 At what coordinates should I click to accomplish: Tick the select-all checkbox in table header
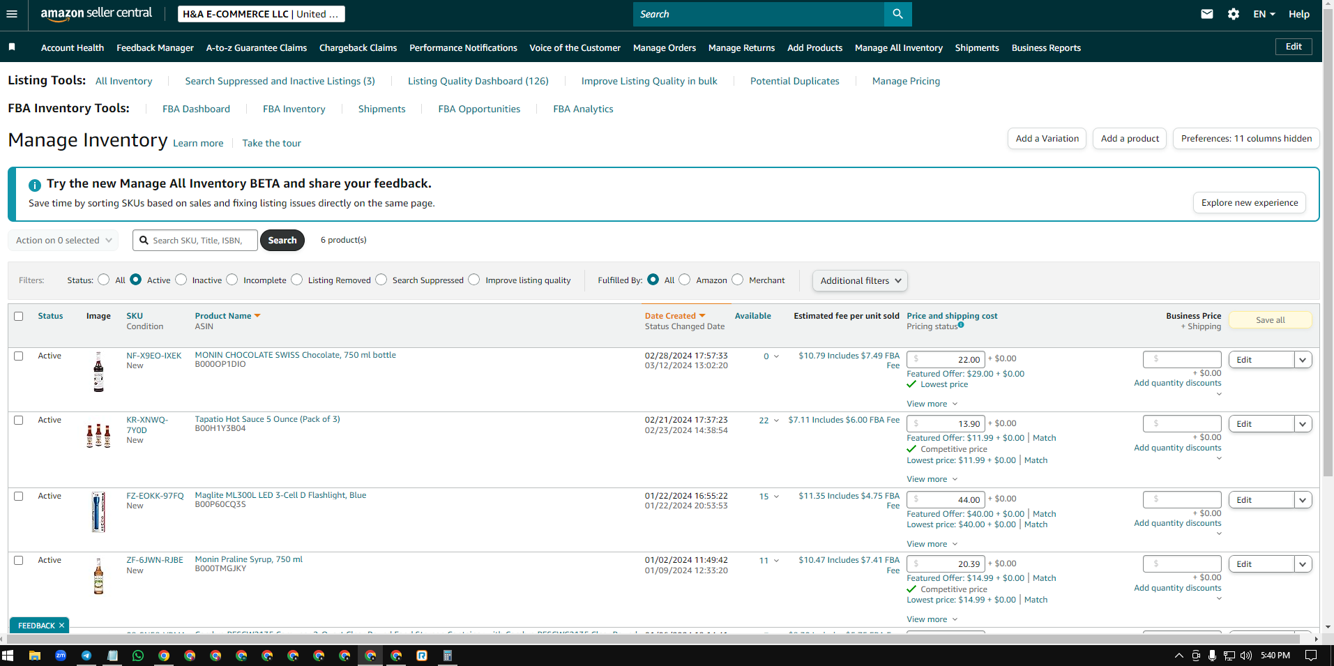[19, 317]
